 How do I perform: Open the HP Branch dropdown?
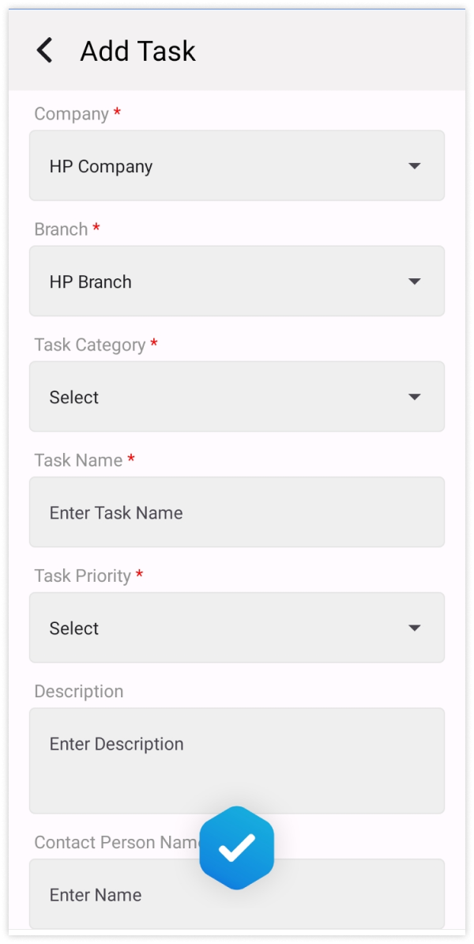point(221,281)
